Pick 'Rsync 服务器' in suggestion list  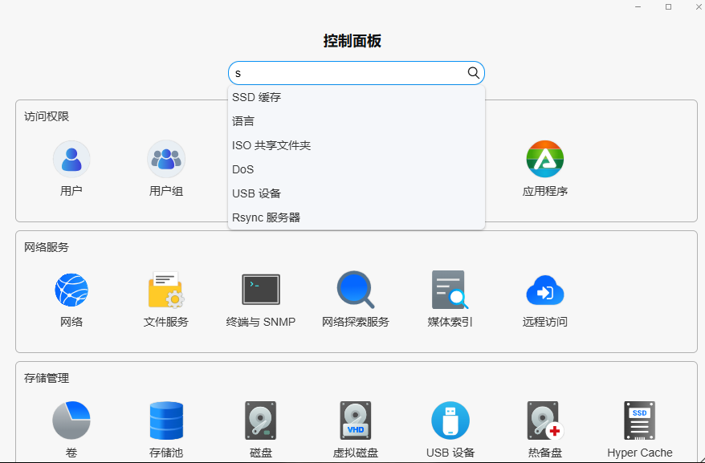(x=266, y=218)
